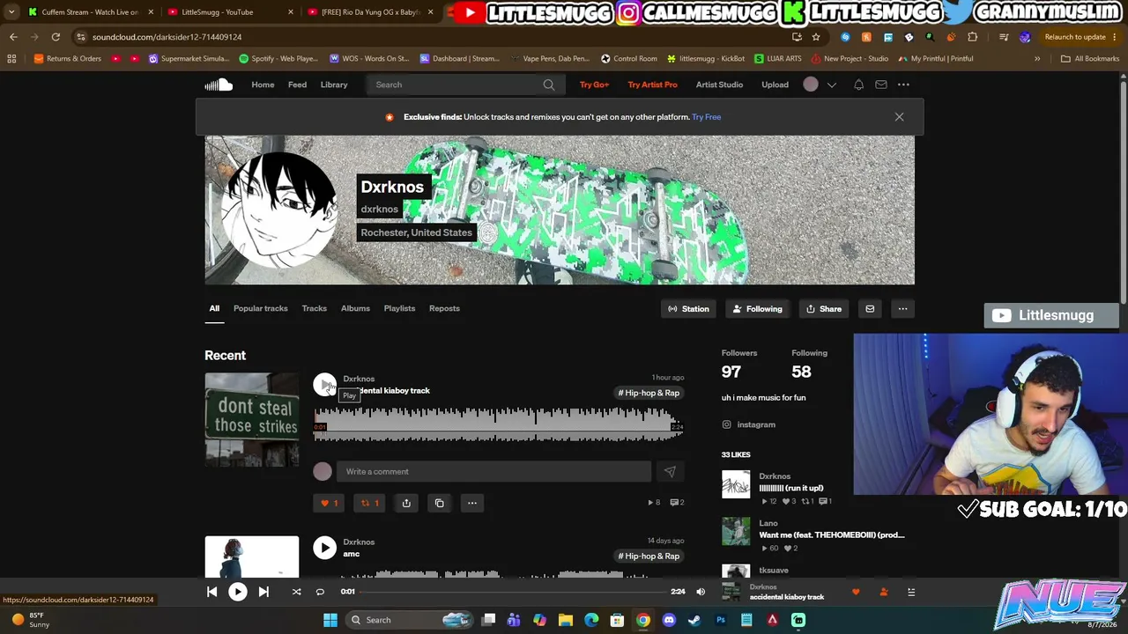This screenshot has height=634, width=1128.
Task: Toggle repeat in the player bar
Action: coord(320,592)
